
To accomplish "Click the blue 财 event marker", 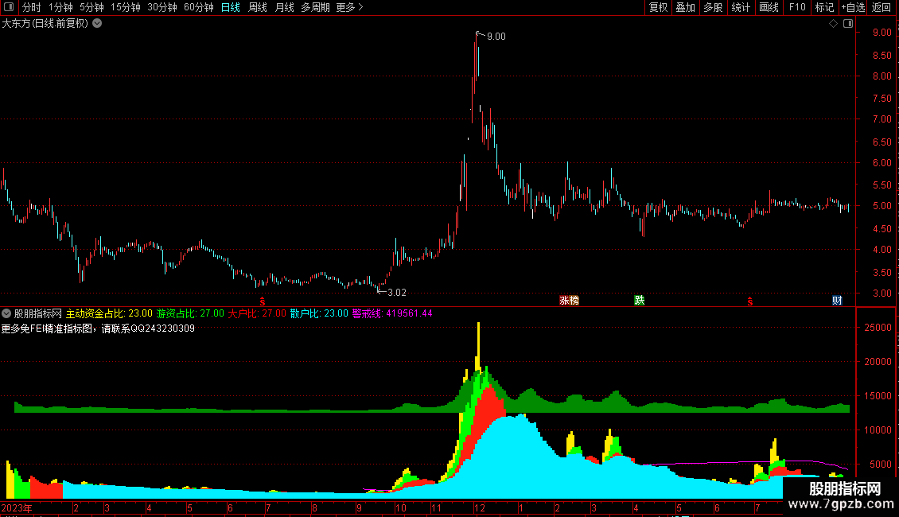I will (837, 301).
